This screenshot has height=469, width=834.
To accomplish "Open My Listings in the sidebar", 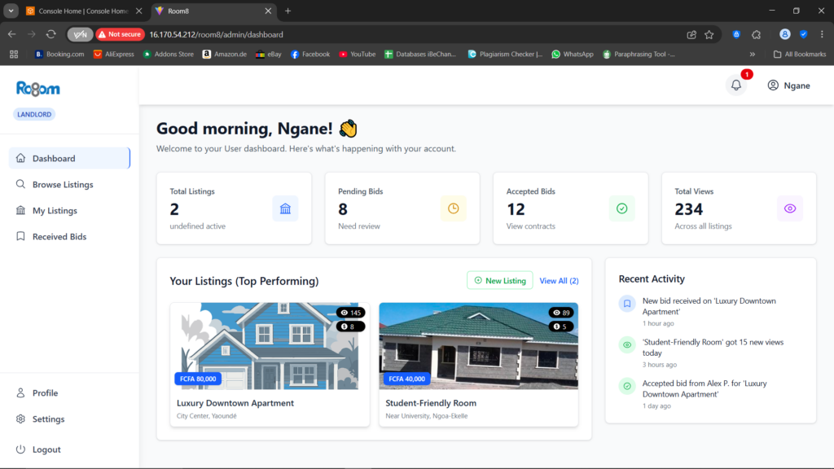I will tap(69, 211).
